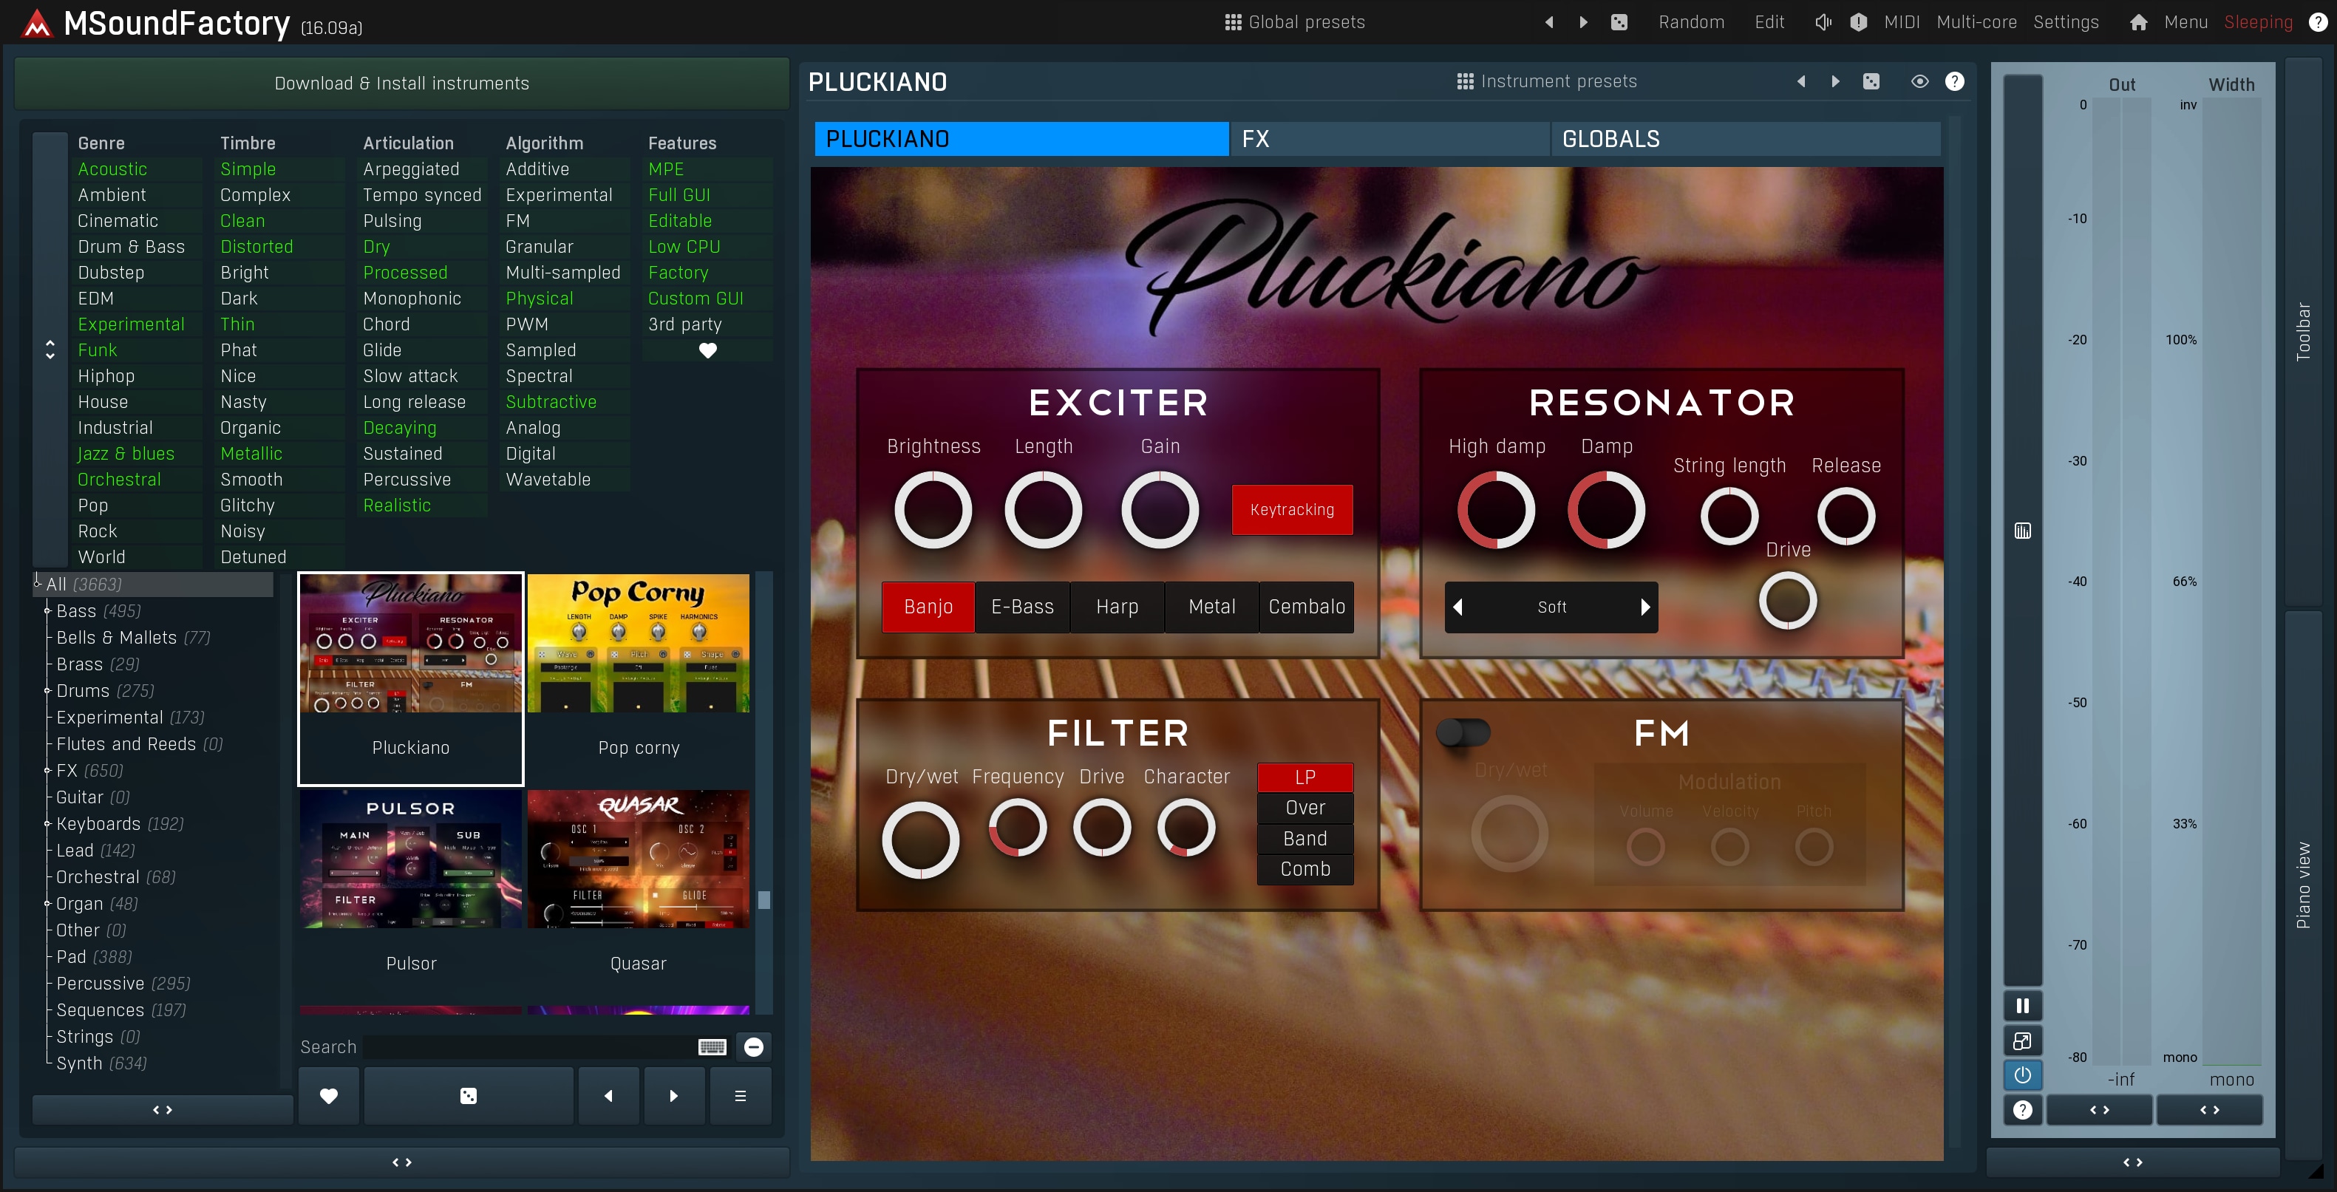Click the global random dice icon

click(1619, 21)
